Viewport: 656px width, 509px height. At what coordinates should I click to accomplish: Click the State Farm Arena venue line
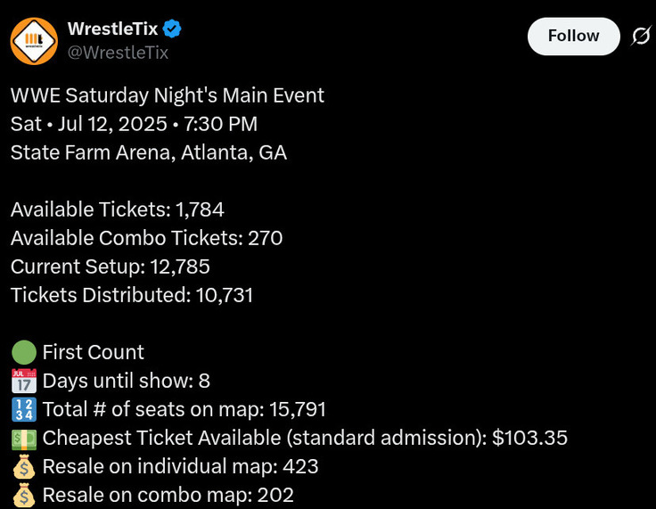coord(149,152)
